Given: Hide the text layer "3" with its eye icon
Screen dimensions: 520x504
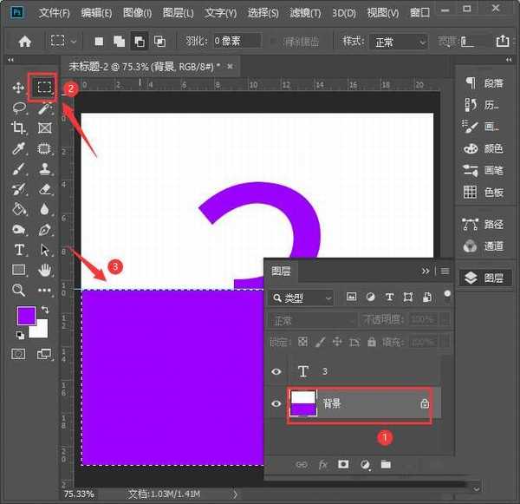Looking at the screenshot, I should pos(276,371).
